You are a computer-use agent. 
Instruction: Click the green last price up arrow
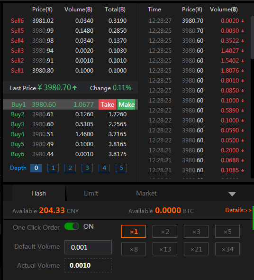[x=75, y=88]
